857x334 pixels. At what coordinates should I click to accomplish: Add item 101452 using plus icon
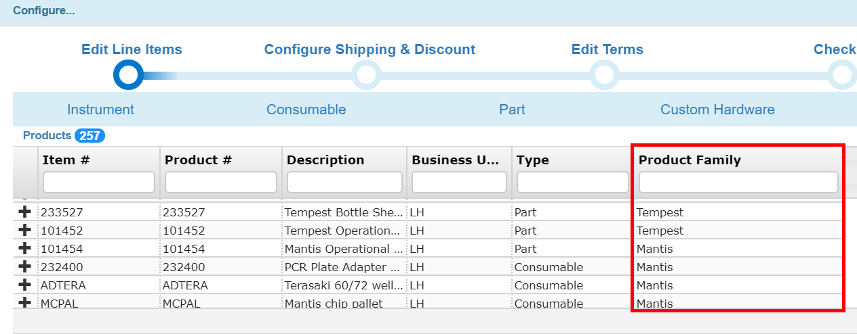(25, 230)
